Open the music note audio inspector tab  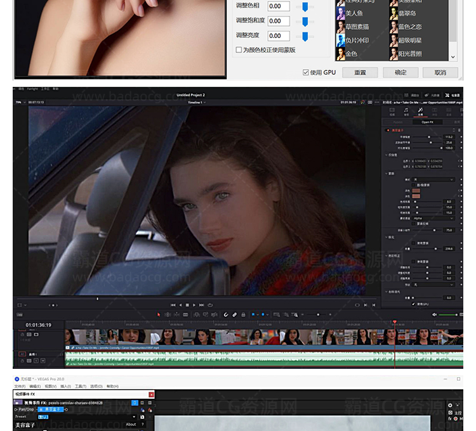(x=406, y=110)
